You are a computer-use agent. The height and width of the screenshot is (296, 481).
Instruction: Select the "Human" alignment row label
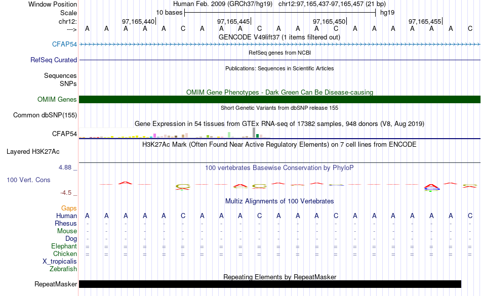coord(66,216)
